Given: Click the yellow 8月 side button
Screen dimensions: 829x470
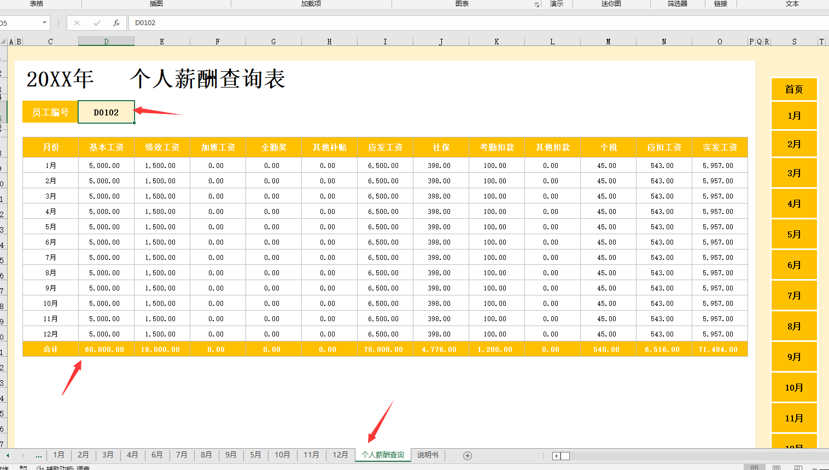Looking at the screenshot, I should pyautogui.click(x=794, y=326).
